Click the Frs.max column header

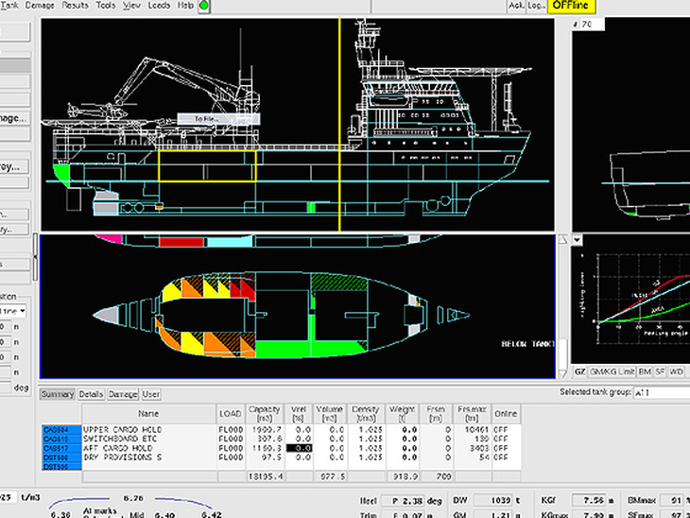[x=473, y=414]
